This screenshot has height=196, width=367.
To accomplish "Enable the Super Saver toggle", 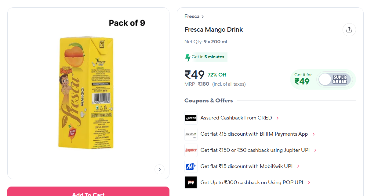I will tap(334, 80).
